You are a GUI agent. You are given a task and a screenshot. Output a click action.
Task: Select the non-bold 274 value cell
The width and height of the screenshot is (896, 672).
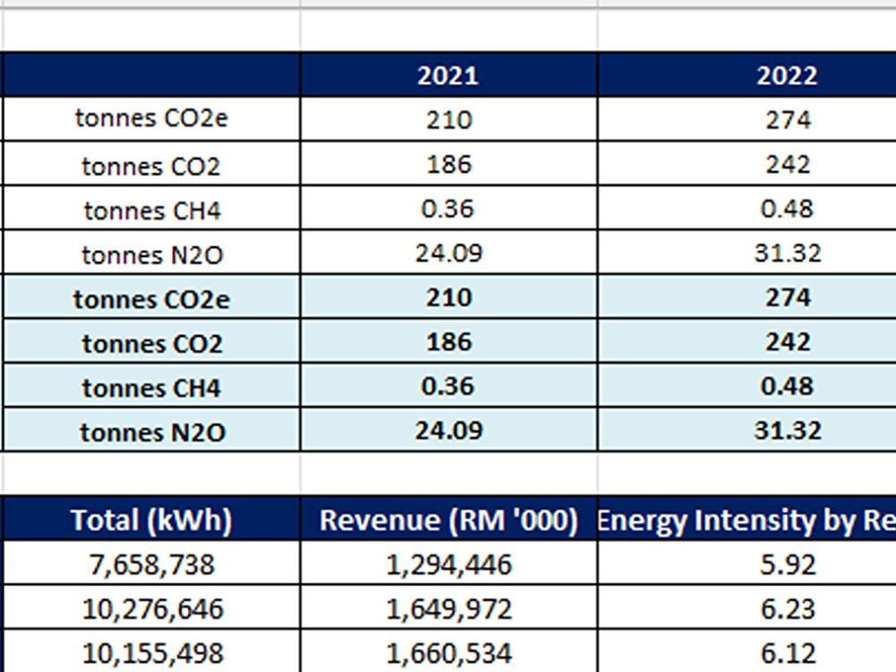coord(747,119)
